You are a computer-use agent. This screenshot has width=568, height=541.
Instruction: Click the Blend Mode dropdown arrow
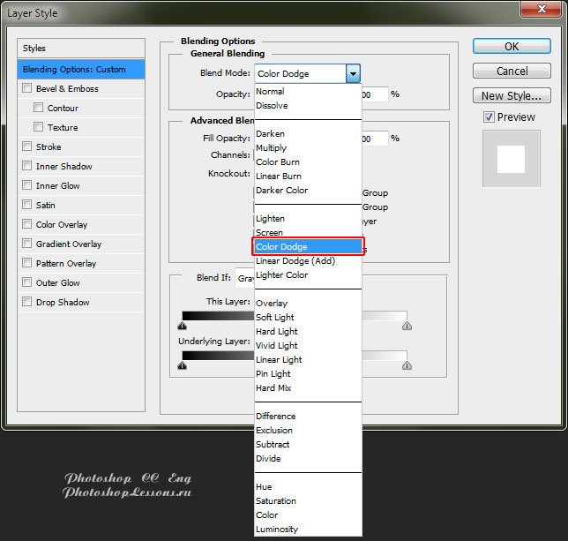click(x=353, y=74)
